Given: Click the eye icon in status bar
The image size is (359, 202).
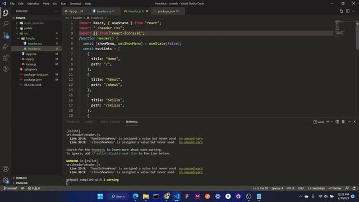Looking at the screenshot, I should (x=22, y=189).
